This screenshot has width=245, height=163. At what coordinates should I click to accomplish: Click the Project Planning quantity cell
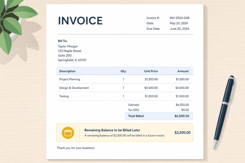pos(123,79)
